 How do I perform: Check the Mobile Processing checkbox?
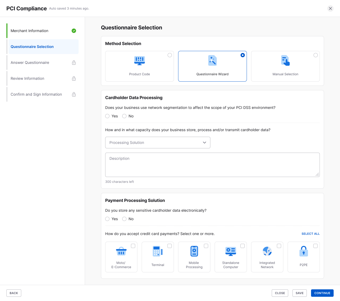206,246
